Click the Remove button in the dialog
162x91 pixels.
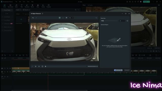coord(127,70)
